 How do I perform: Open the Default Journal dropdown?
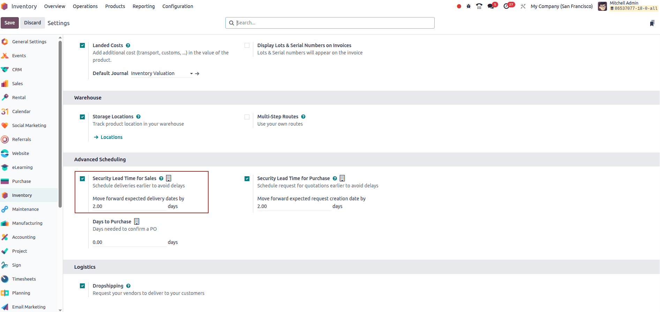point(161,73)
